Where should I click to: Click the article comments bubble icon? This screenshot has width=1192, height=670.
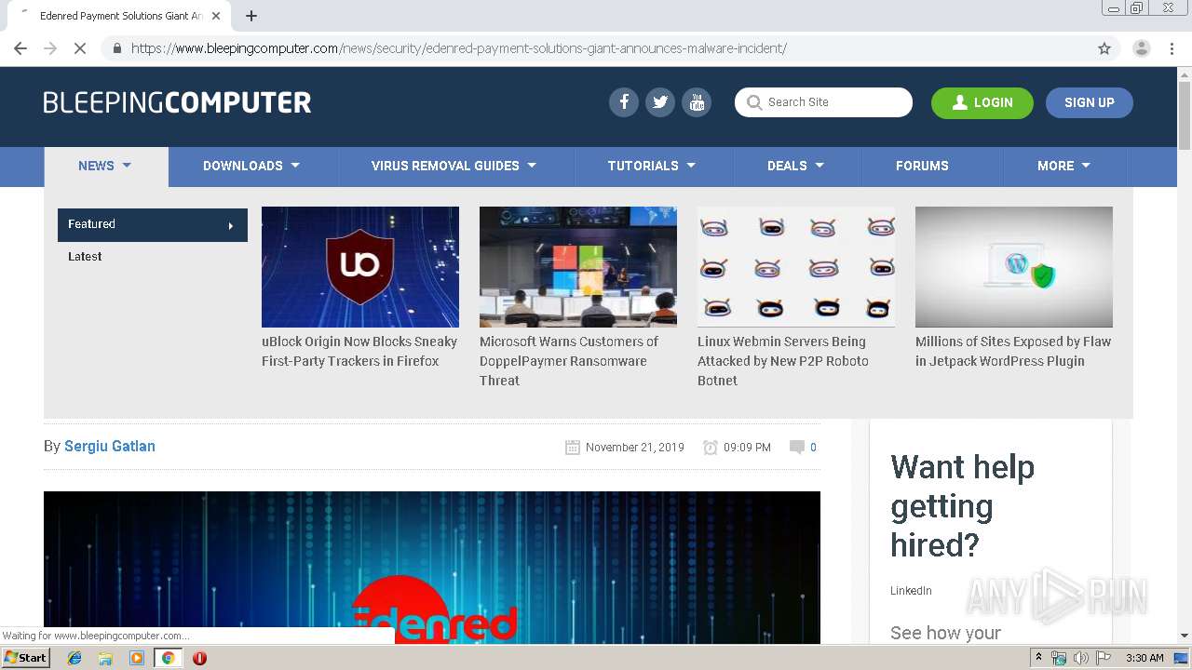pos(797,447)
